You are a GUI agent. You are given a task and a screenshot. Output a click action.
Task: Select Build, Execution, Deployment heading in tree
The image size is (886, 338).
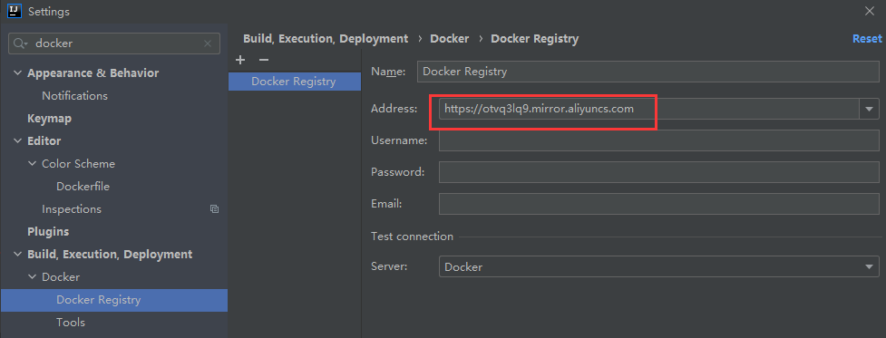[110, 255]
